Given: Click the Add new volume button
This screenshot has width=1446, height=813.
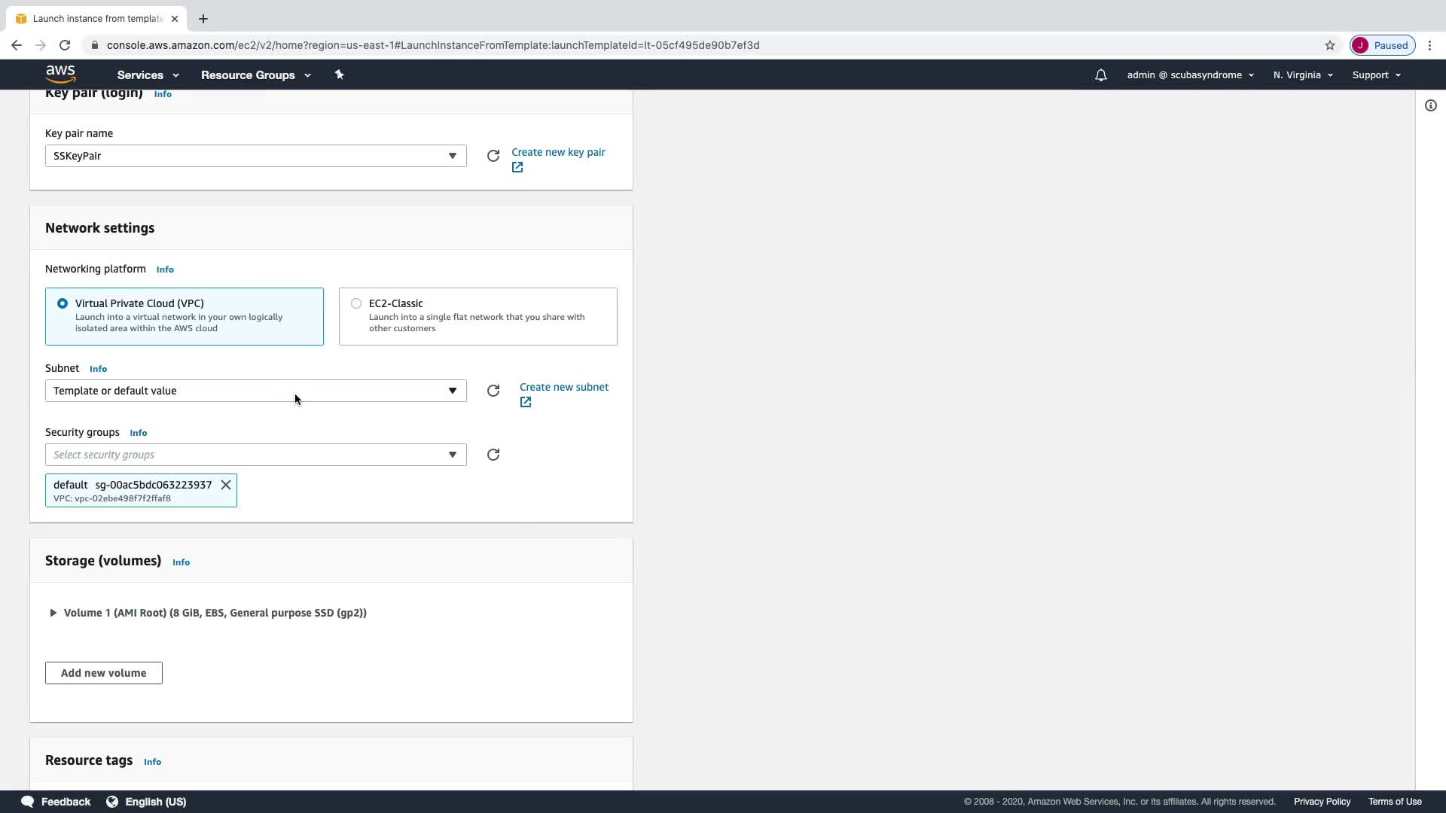Looking at the screenshot, I should click(104, 673).
